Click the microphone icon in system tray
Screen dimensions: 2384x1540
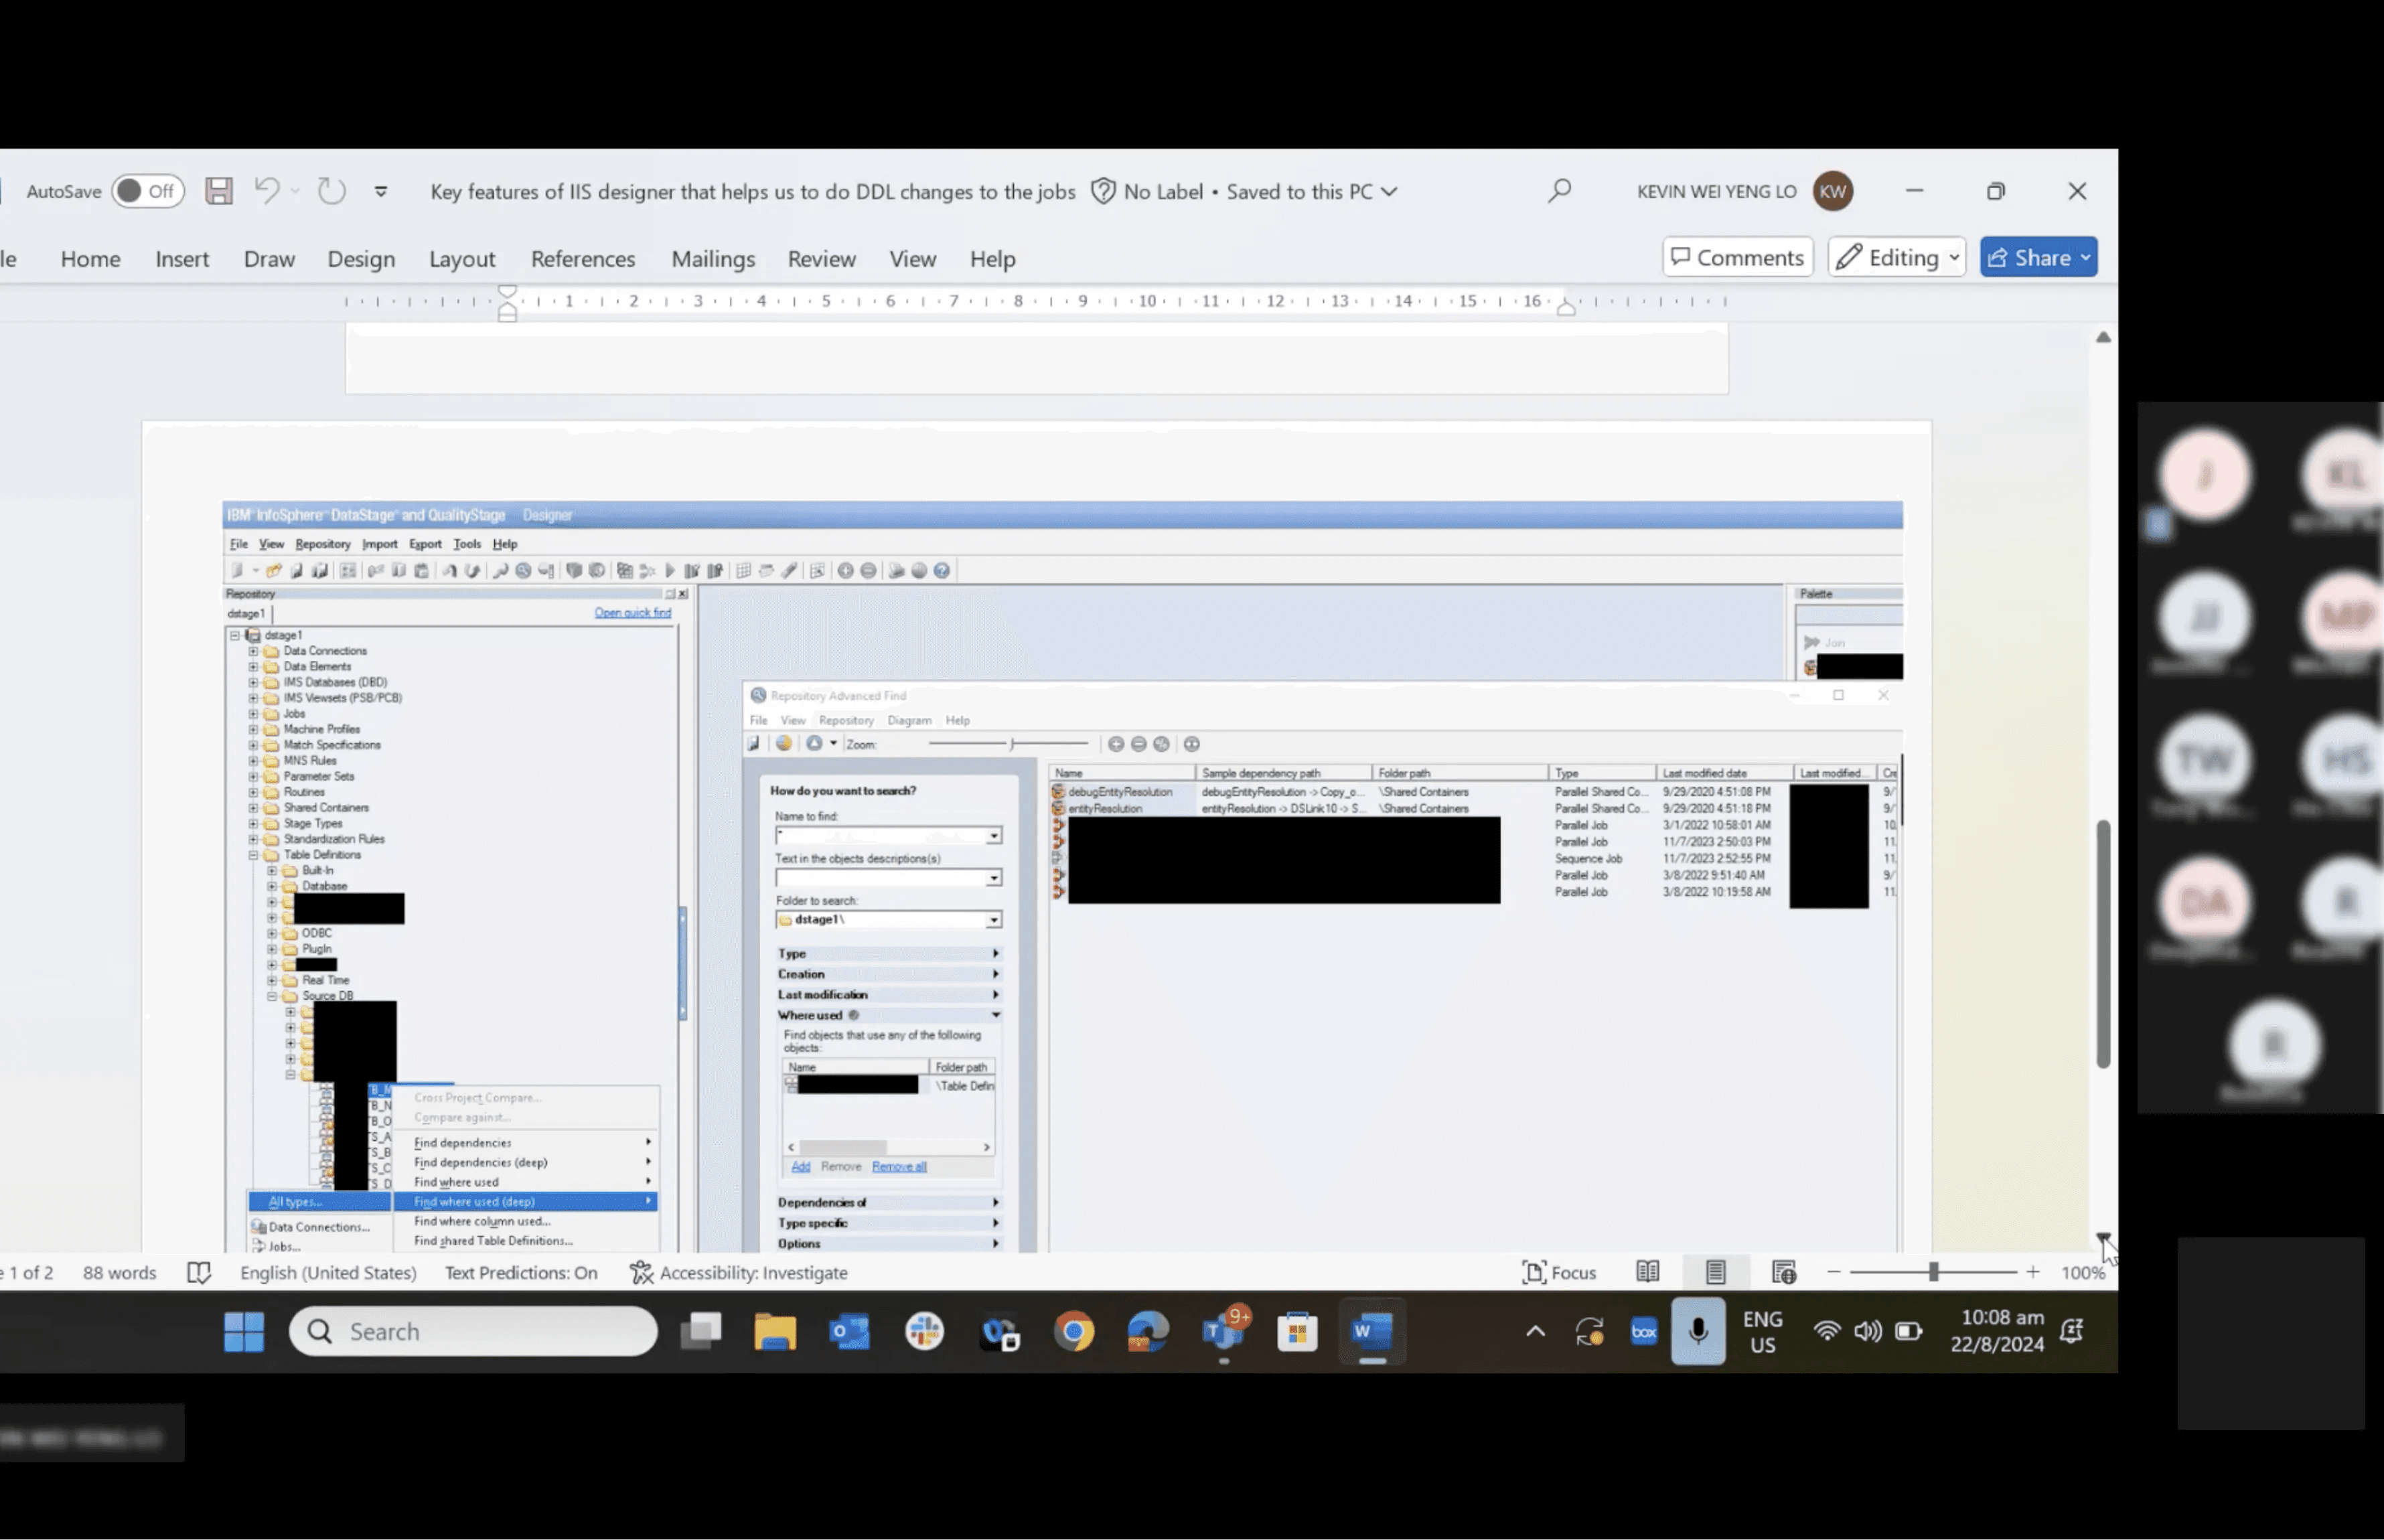[1698, 1331]
